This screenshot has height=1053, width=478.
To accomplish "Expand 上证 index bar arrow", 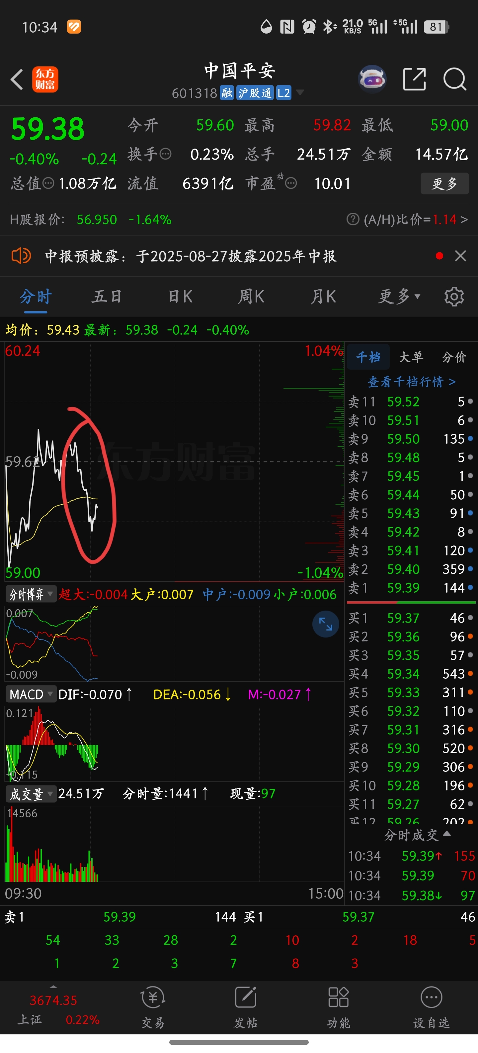I will (x=53, y=987).
